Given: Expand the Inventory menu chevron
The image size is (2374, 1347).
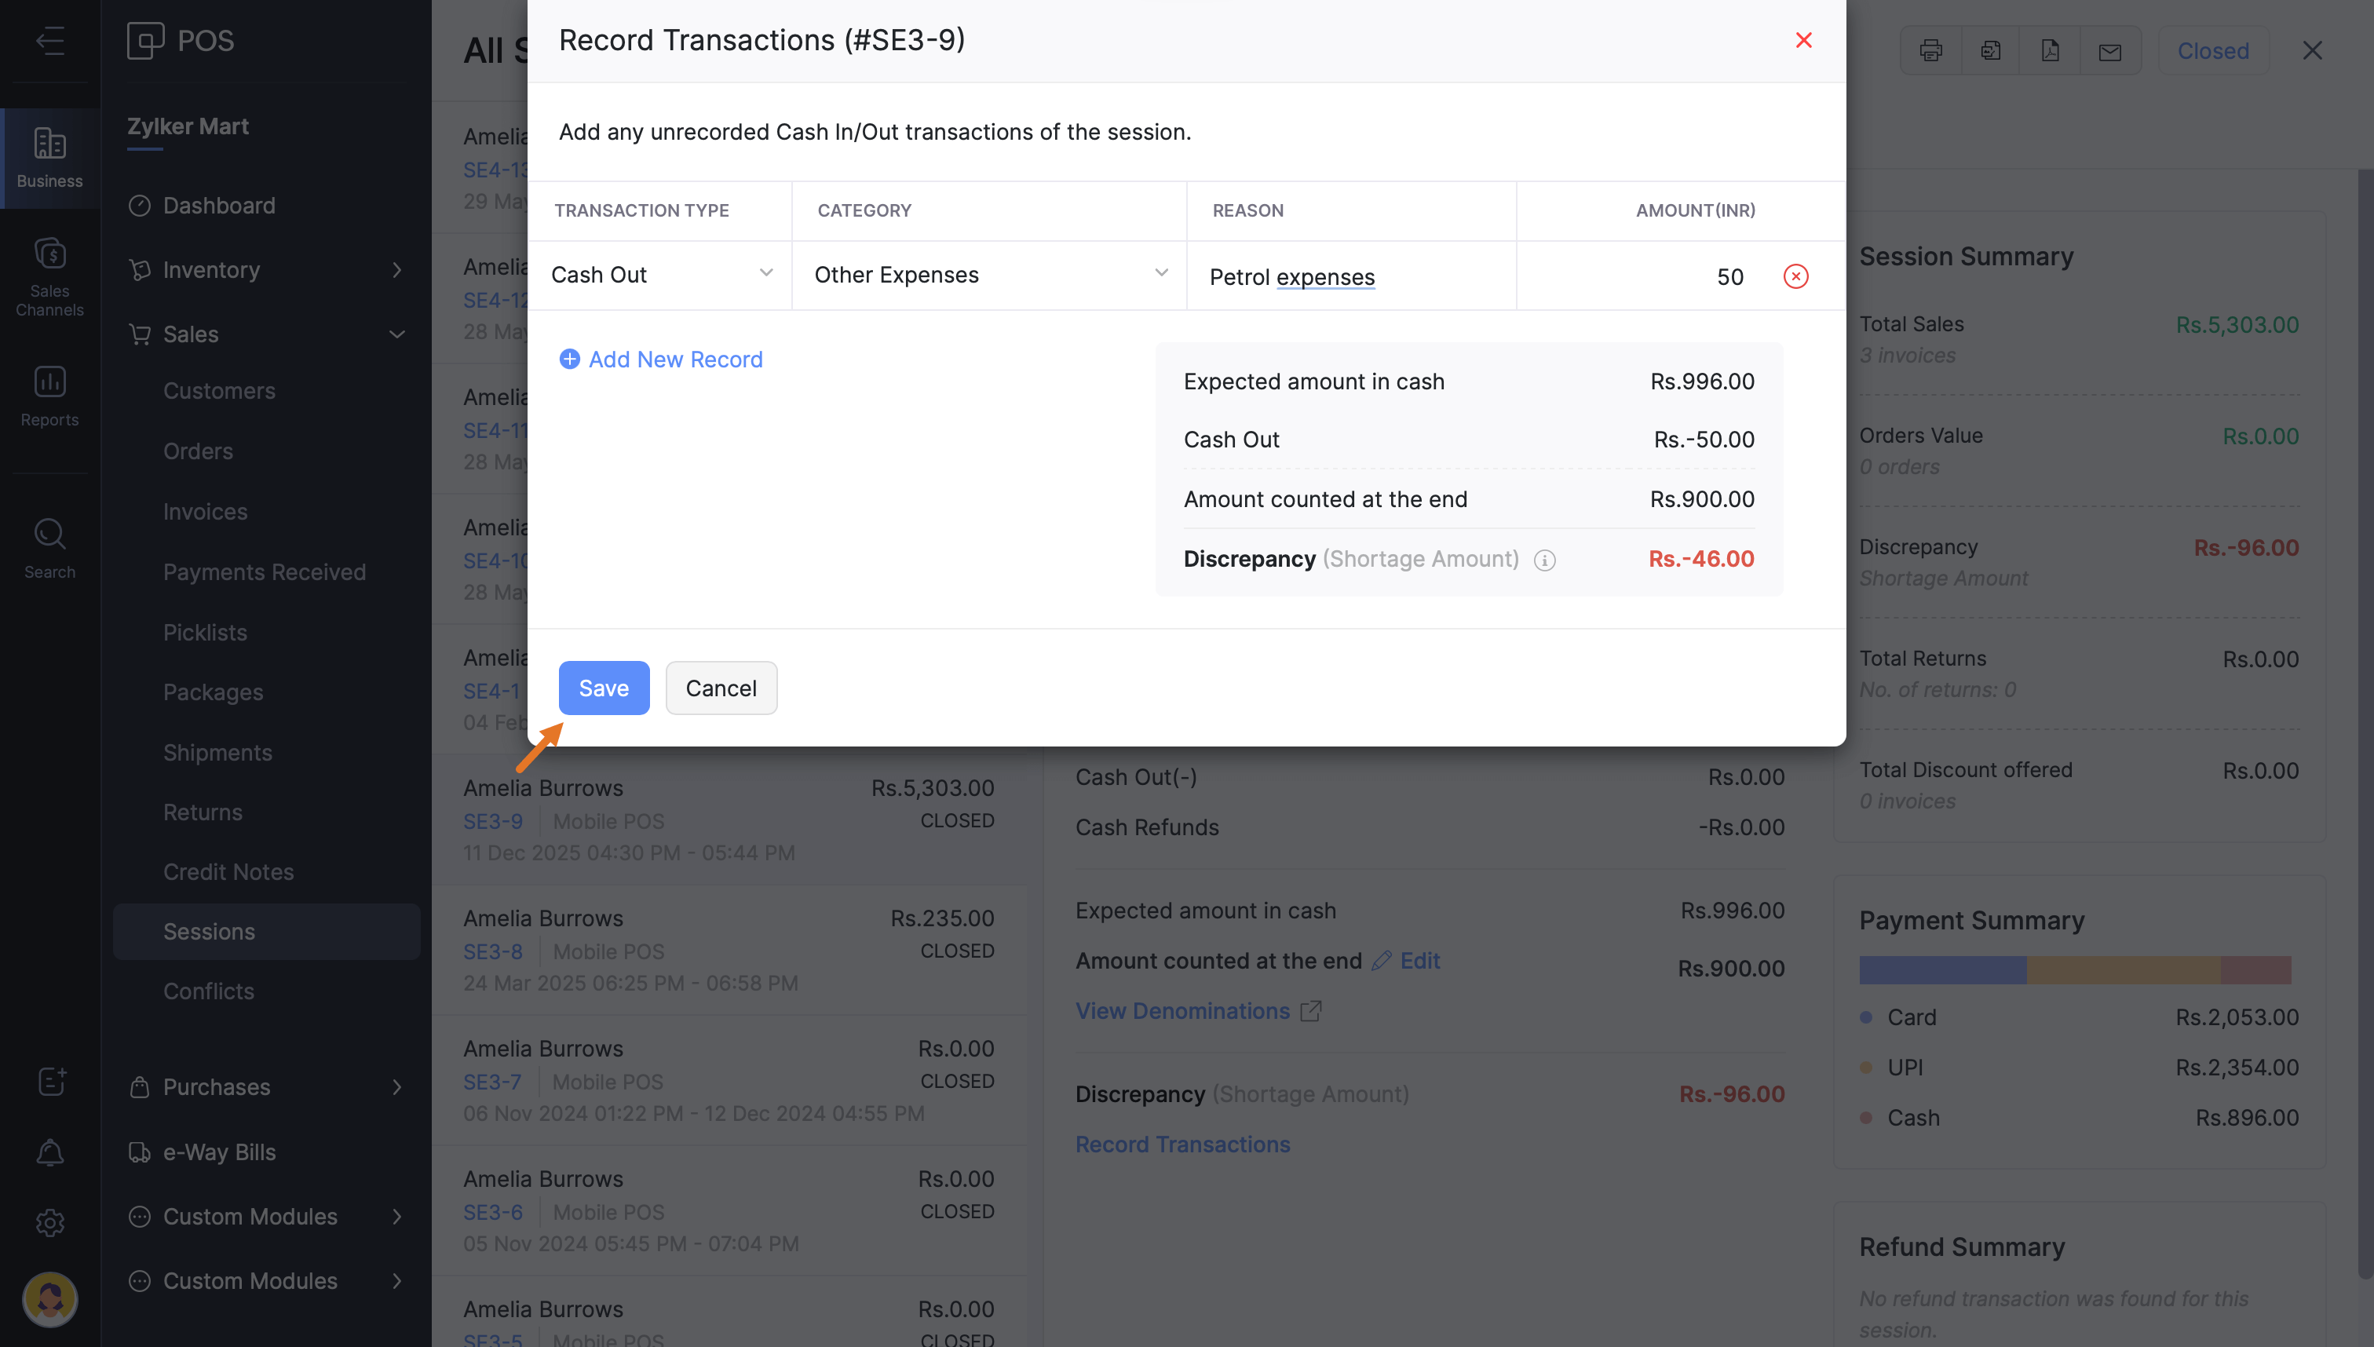Looking at the screenshot, I should pyautogui.click(x=397, y=270).
